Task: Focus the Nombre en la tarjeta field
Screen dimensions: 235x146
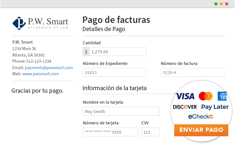Action: (121, 111)
